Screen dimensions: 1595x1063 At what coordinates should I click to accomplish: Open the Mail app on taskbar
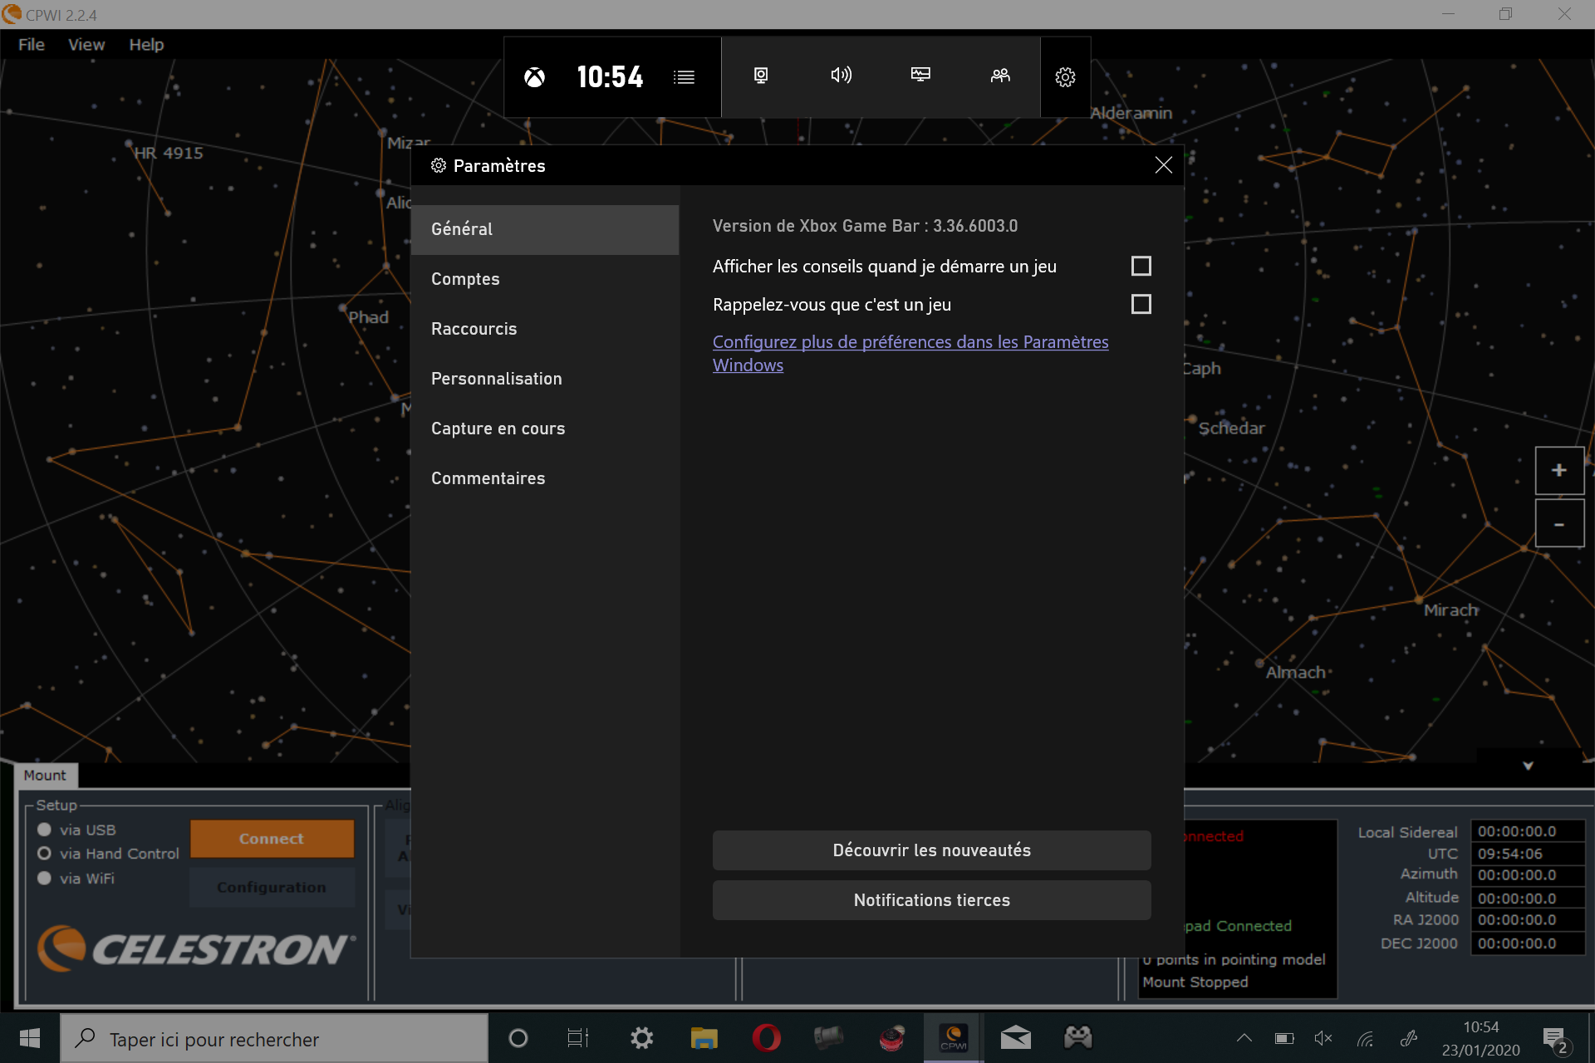(x=1016, y=1038)
